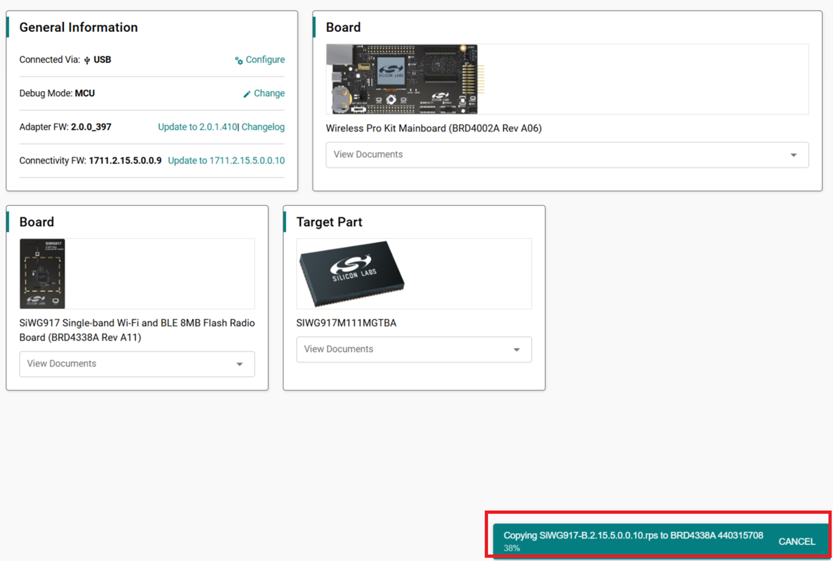Click the connectivity firmware version 1711.2.15.5.0.0.9
The image size is (833, 561).
coord(125,161)
